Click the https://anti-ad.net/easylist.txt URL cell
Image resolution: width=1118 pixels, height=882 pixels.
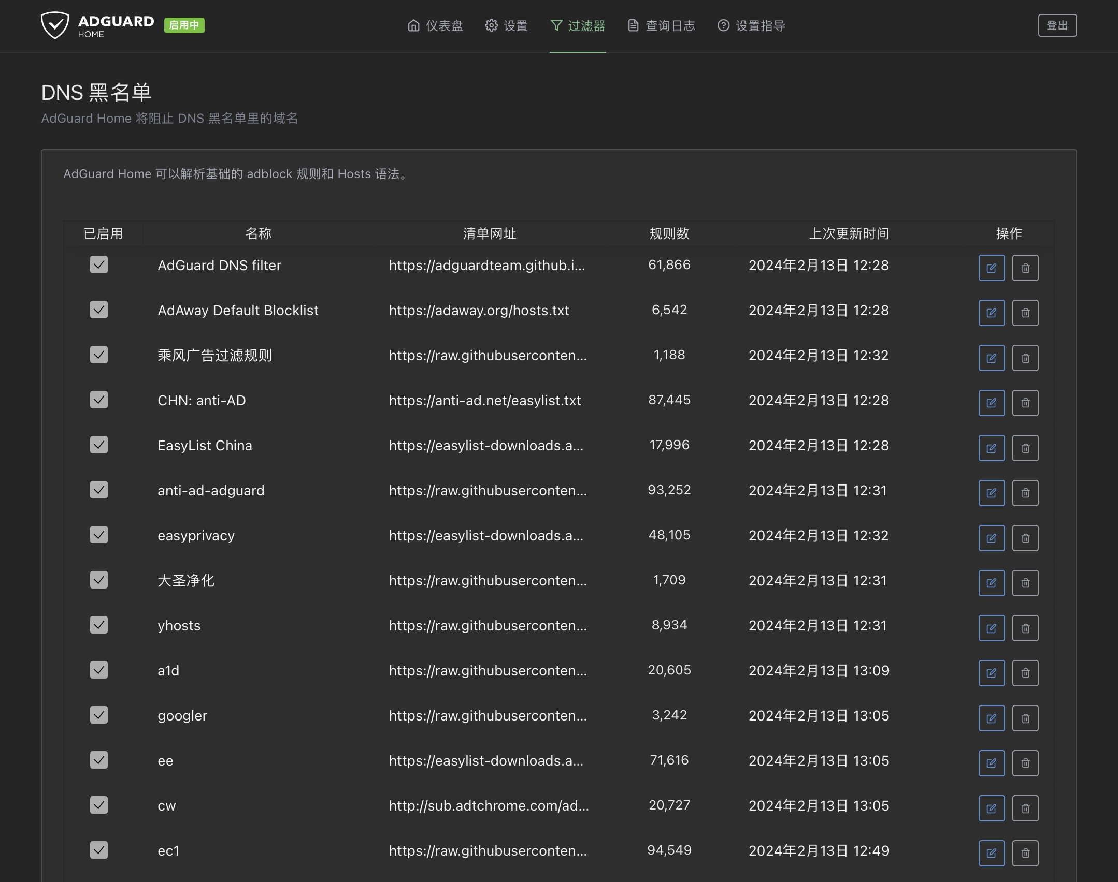point(485,400)
